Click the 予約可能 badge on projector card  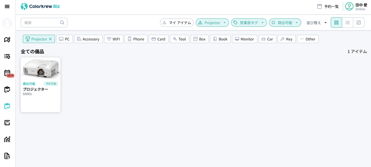[x=51, y=84]
